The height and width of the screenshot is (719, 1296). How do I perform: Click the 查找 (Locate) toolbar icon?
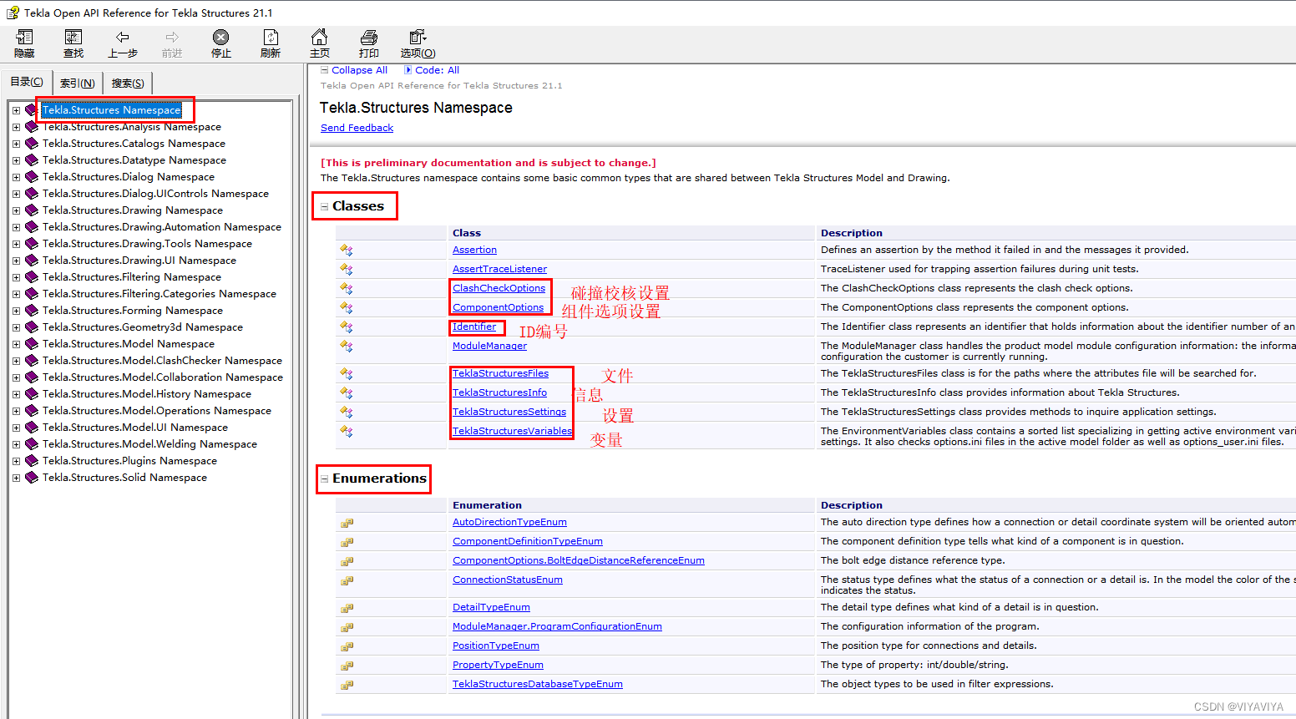[73, 43]
